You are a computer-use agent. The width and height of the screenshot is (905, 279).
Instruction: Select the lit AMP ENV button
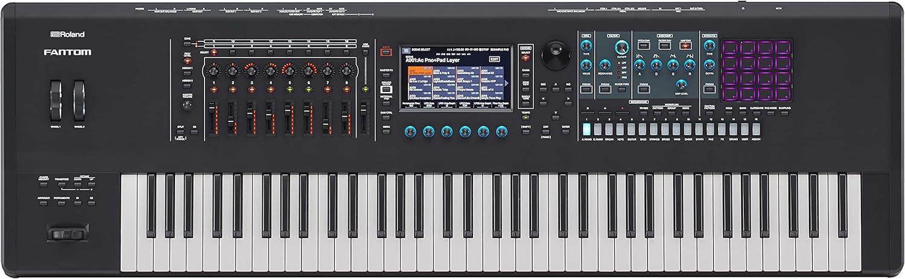coord(685,46)
